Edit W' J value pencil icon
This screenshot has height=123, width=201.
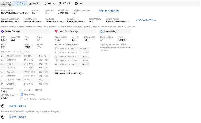[27, 40]
